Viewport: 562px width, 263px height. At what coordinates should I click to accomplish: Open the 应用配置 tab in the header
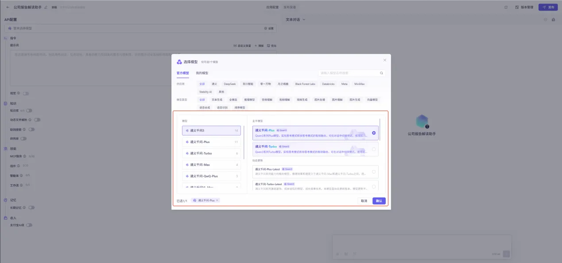click(272, 7)
